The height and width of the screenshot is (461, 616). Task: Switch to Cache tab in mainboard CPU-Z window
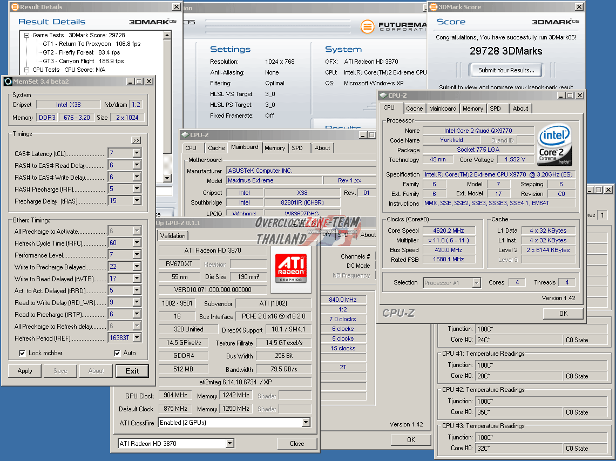216,148
